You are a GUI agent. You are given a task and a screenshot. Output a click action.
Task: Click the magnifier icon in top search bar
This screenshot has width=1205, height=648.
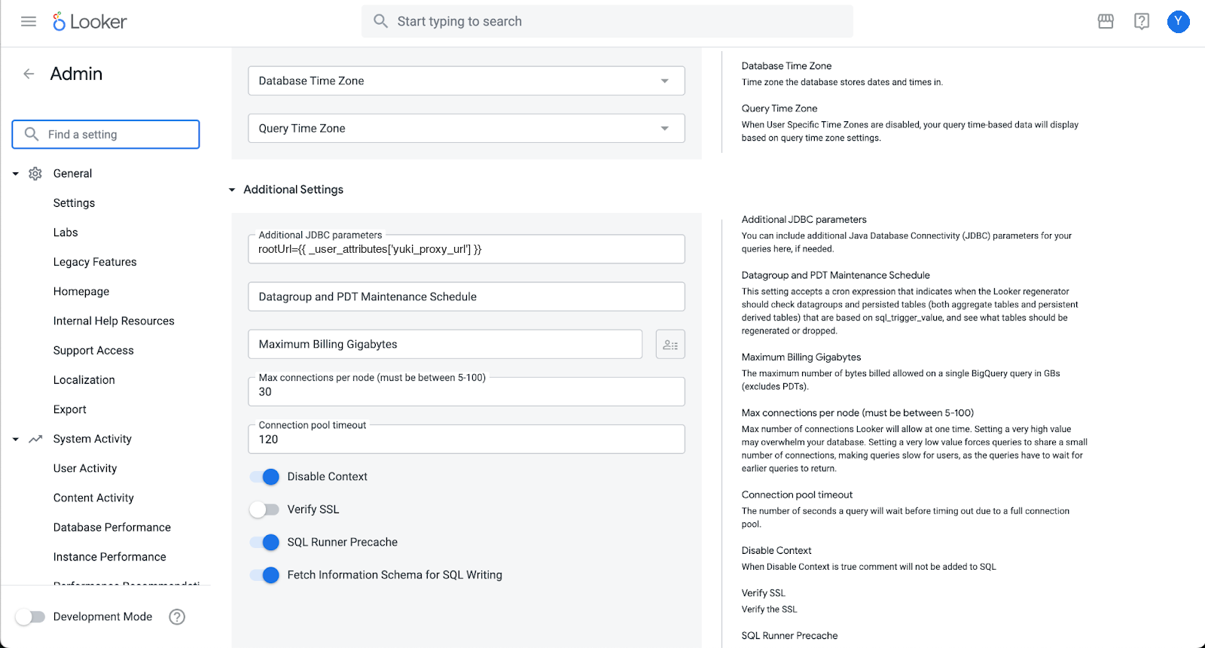click(381, 21)
